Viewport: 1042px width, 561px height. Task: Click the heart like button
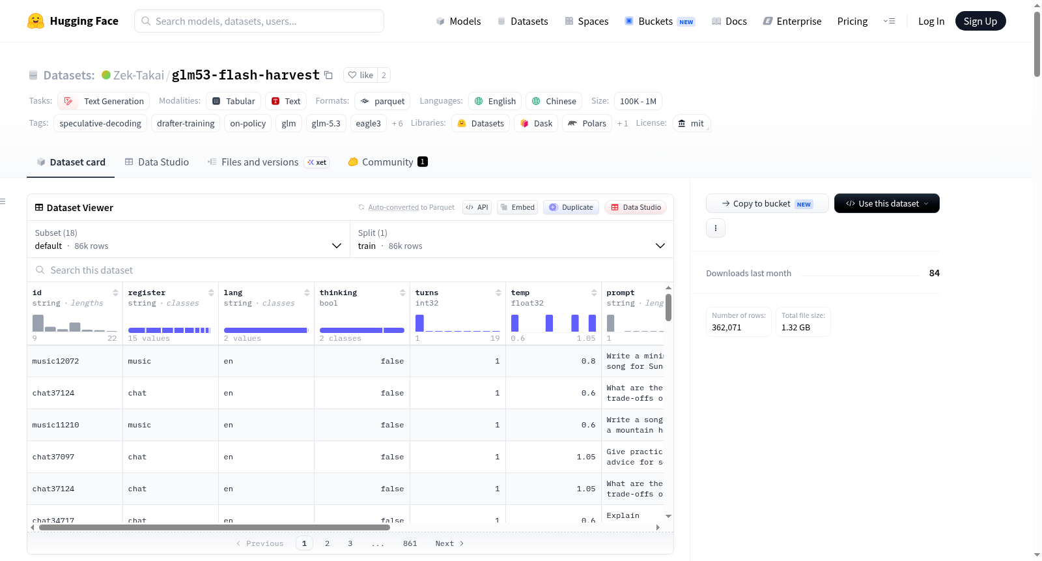pyautogui.click(x=360, y=75)
